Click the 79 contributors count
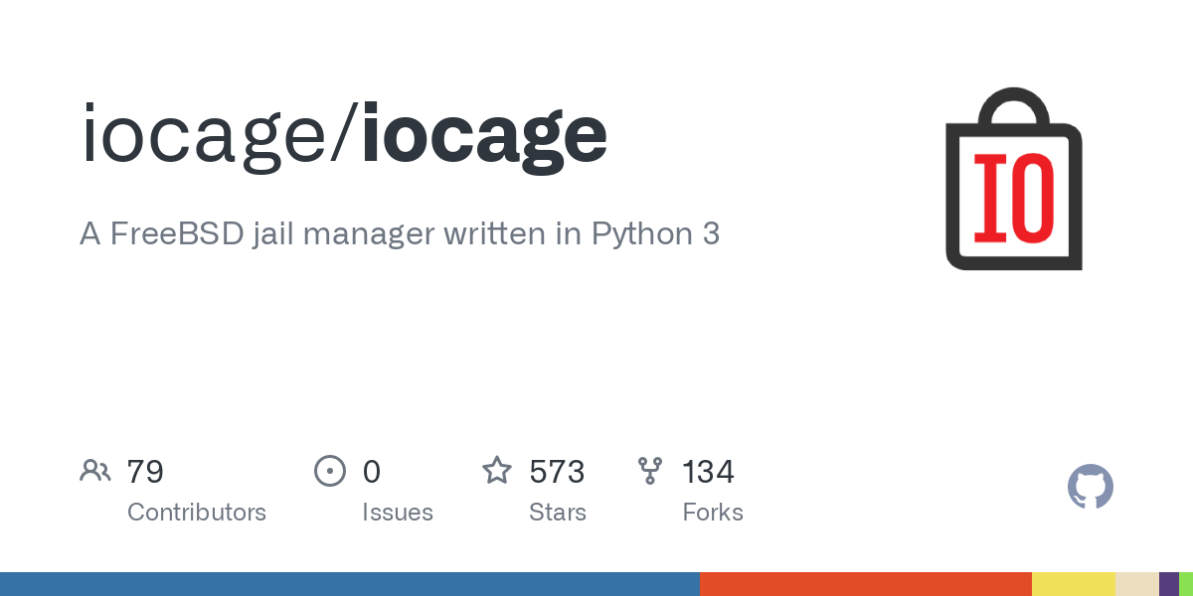 tap(145, 471)
